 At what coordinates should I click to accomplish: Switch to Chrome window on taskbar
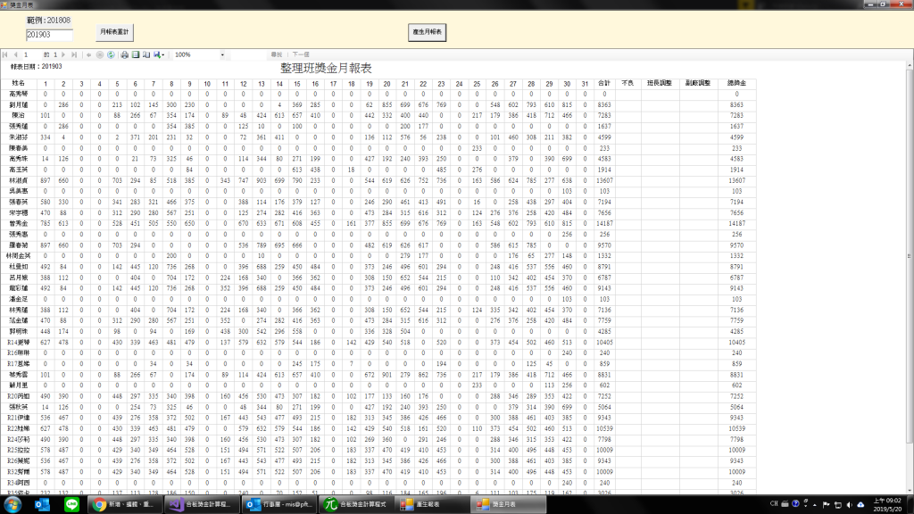[x=124, y=505]
